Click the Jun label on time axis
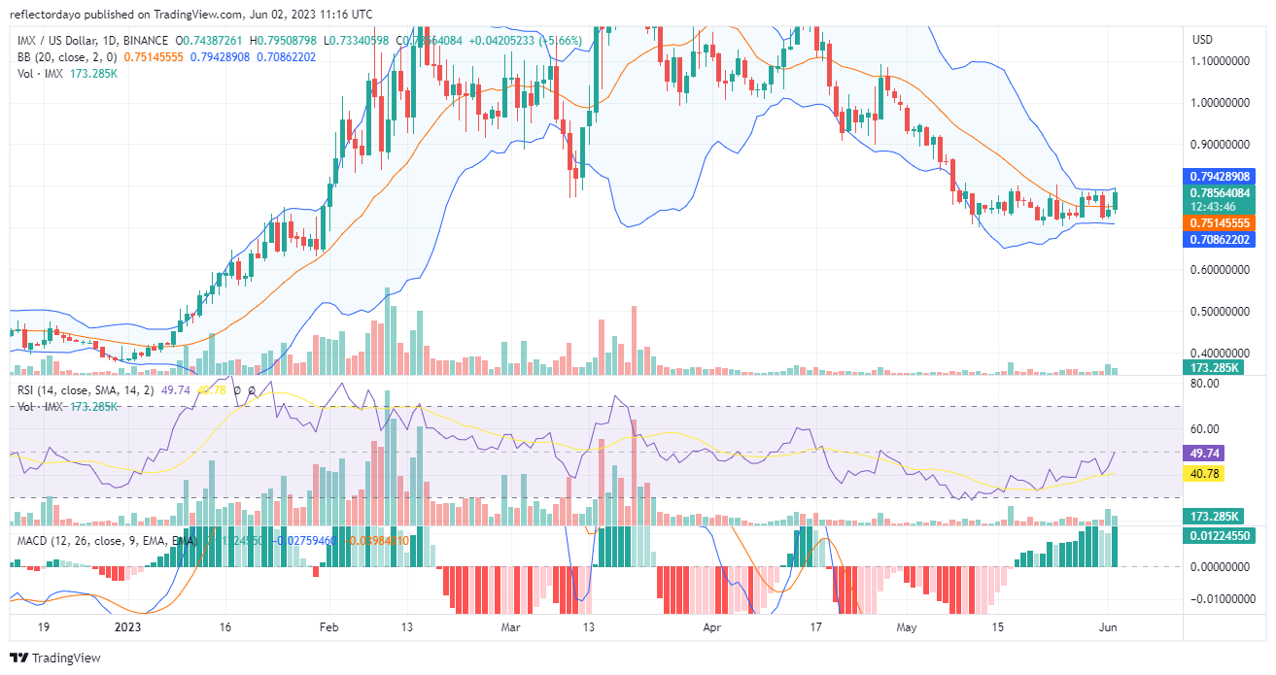Screen dimensions: 1276x675 (x=1108, y=626)
